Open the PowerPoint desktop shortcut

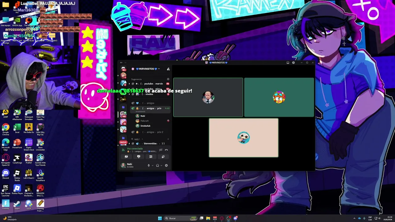coord(17,144)
